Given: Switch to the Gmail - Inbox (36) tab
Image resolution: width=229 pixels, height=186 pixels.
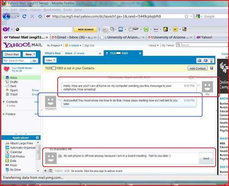Looking at the screenshot, I should 74,37.
